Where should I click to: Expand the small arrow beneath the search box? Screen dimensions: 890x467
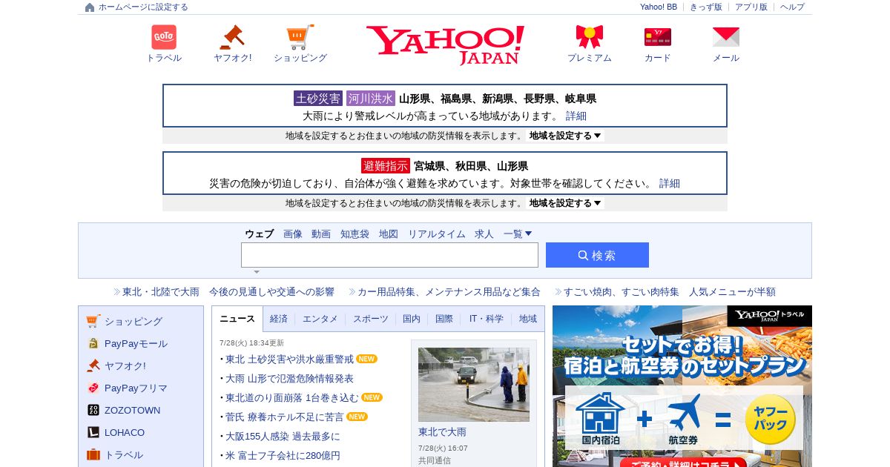click(257, 272)
